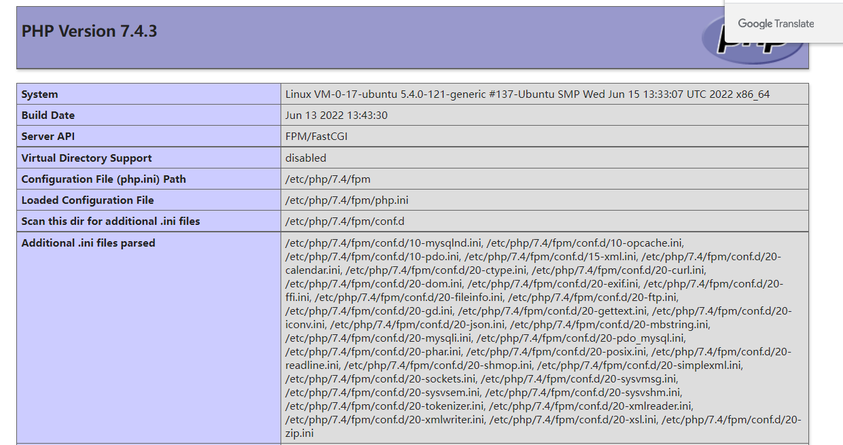Click the "Build Date" row label
843x445 pixels.
(48, 115)
